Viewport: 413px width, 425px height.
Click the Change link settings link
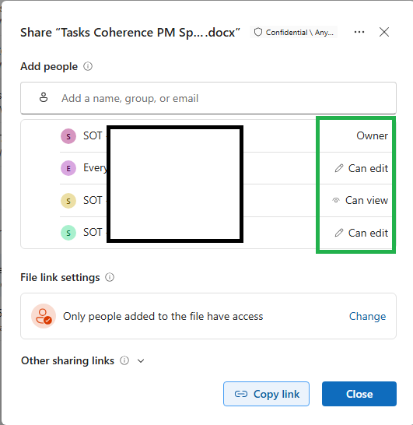coord(368,316)
